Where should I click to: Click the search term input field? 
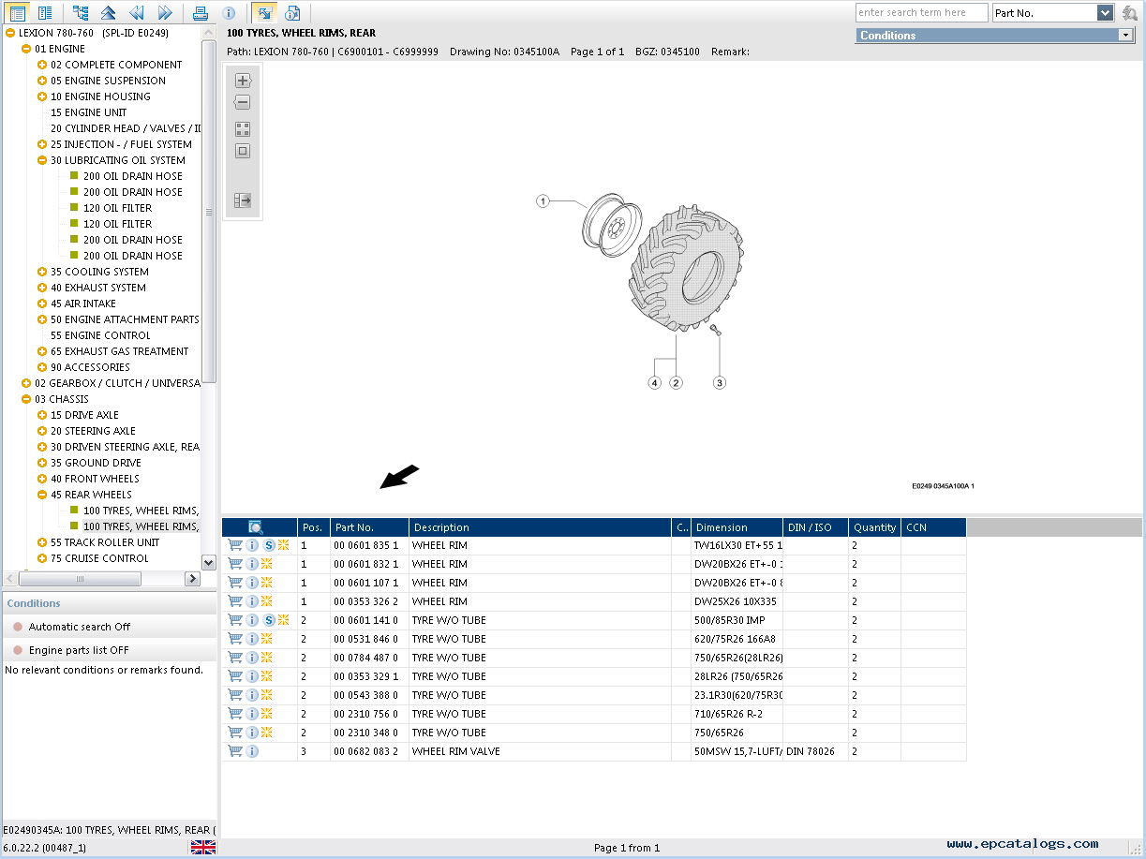pyautogui.click(x=921, y=13)
